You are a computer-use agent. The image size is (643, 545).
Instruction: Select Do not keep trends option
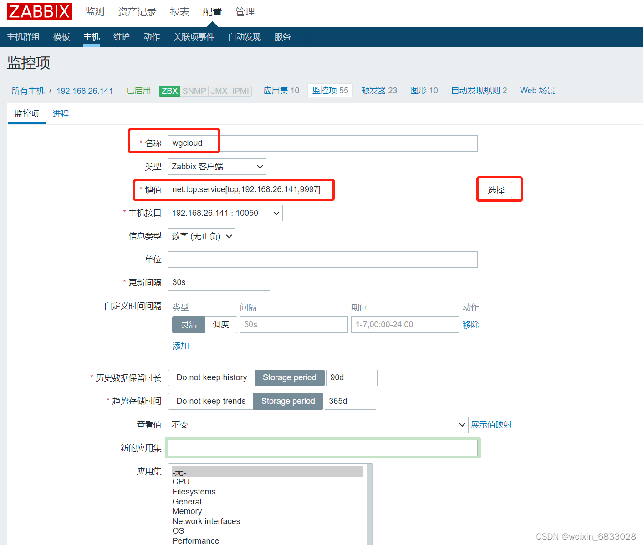coord(210,401)
